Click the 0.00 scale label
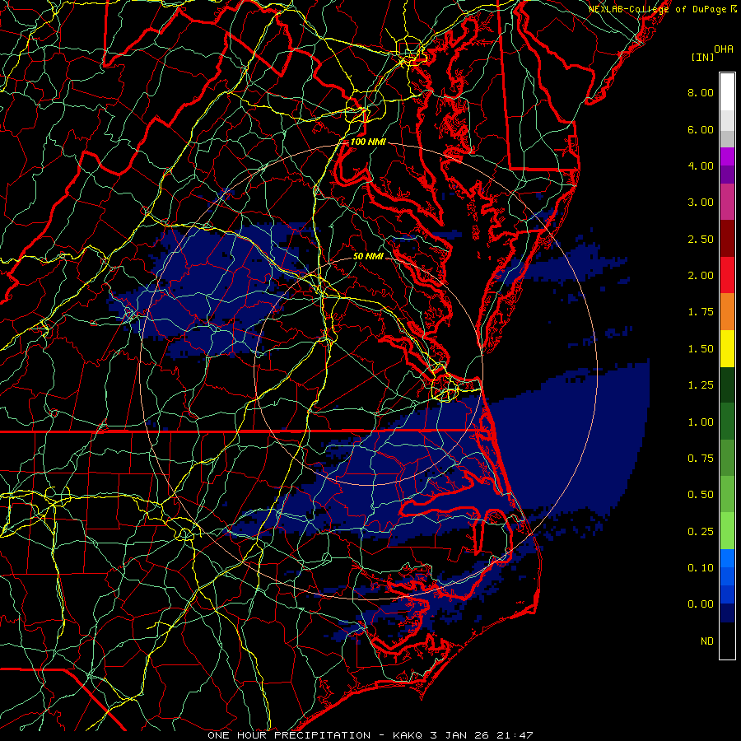Viewport: 741px width, 741px height. click(701, 604)
